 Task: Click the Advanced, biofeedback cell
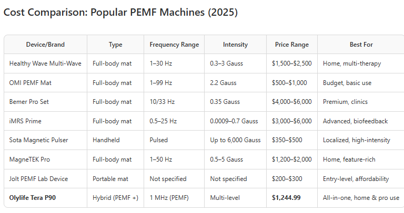355,121
